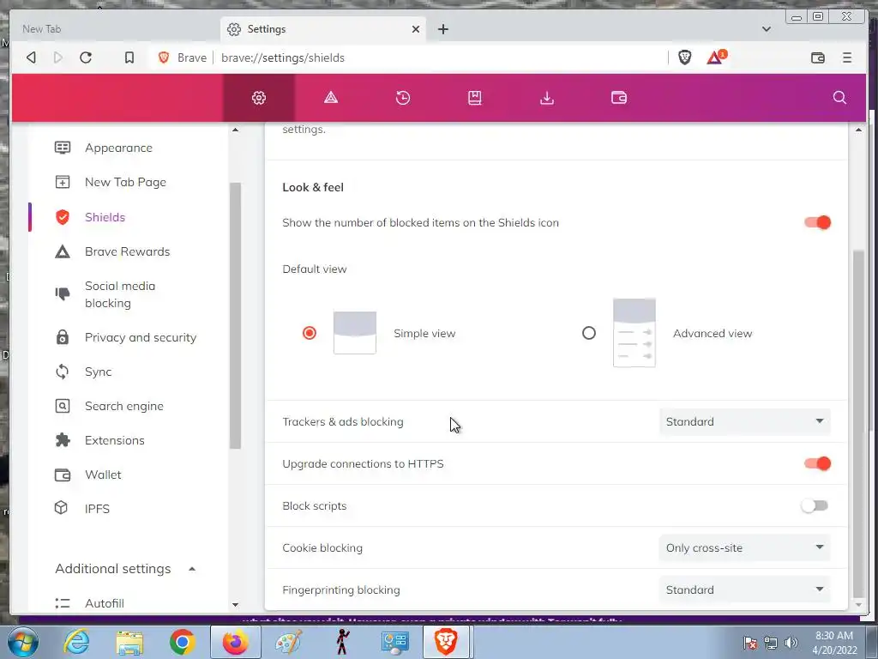Open a new tab with the plus button

[443, 29]
